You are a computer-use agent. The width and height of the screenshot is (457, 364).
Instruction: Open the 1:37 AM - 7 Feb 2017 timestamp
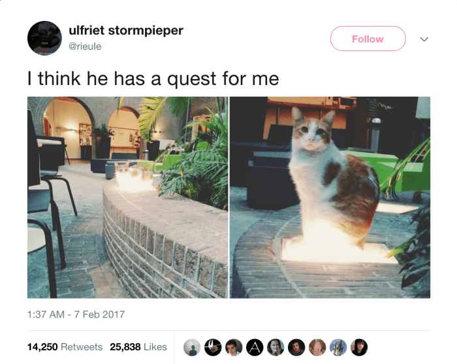point(76,314)
